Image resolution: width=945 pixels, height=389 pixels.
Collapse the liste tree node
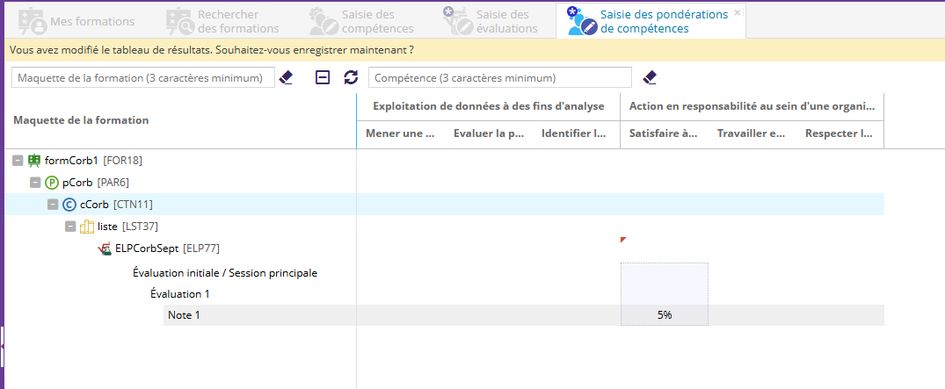(x=70, y=227)
